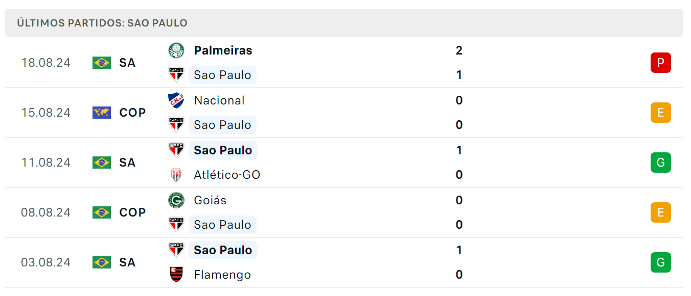The height and width of the screenshot is (296, 691).
Task: Open the Palmeiras team link
Action: [x=223, y=50]
